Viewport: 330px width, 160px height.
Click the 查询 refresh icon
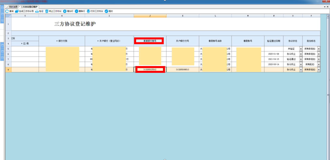point(7,11)
